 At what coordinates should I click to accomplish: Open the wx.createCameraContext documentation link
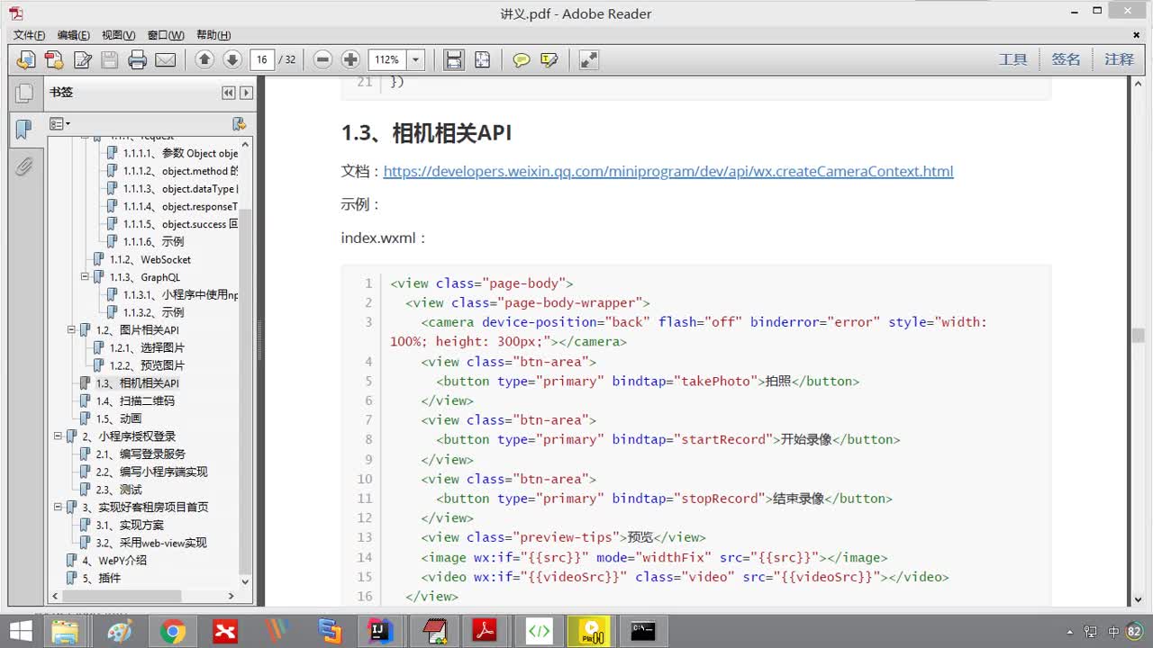click(x=668, y=171)
